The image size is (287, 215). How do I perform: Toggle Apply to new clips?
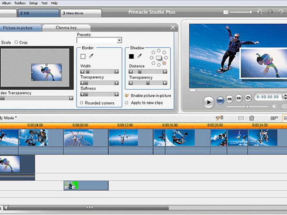point(126,103)
